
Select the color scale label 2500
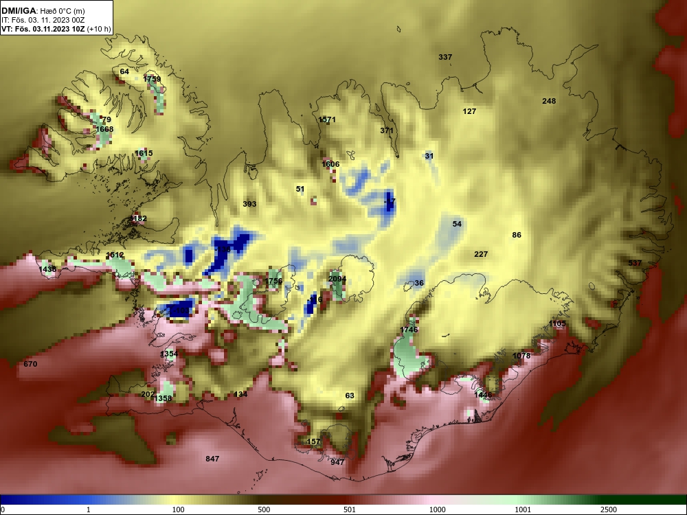pos(609,510)
